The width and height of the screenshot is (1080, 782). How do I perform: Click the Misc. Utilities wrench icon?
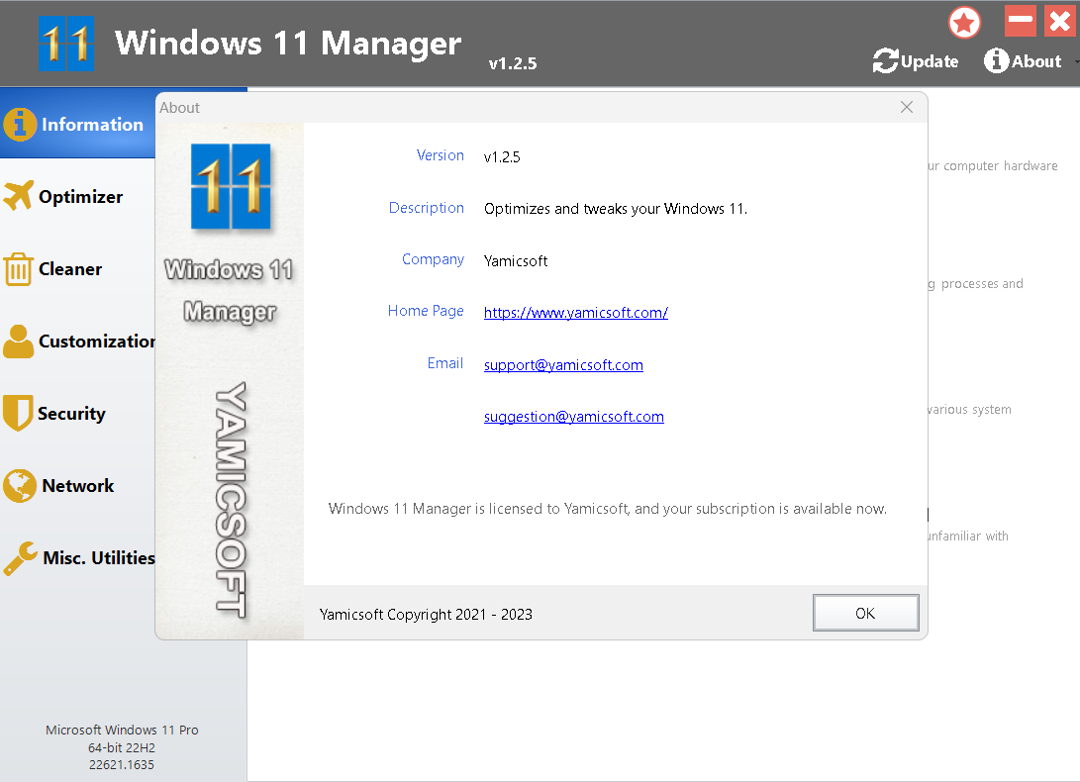tap(20, 558)
